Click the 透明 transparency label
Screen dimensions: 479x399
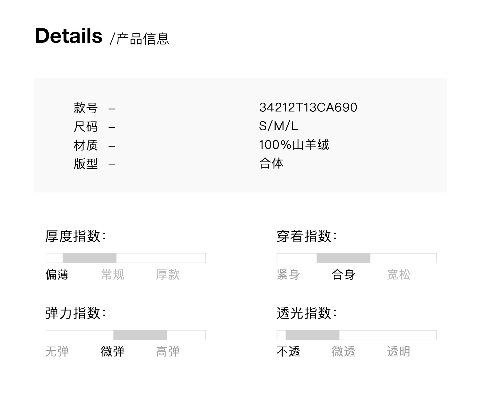pyautogui.click(x=399, y=351)
